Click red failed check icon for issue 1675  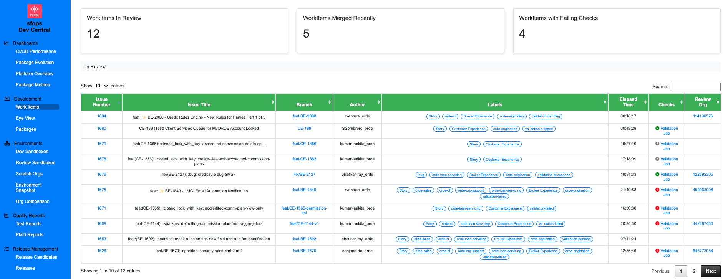(x=657, y=190)
